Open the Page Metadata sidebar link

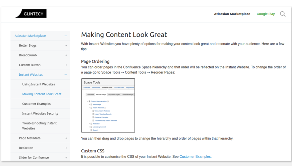30,138
